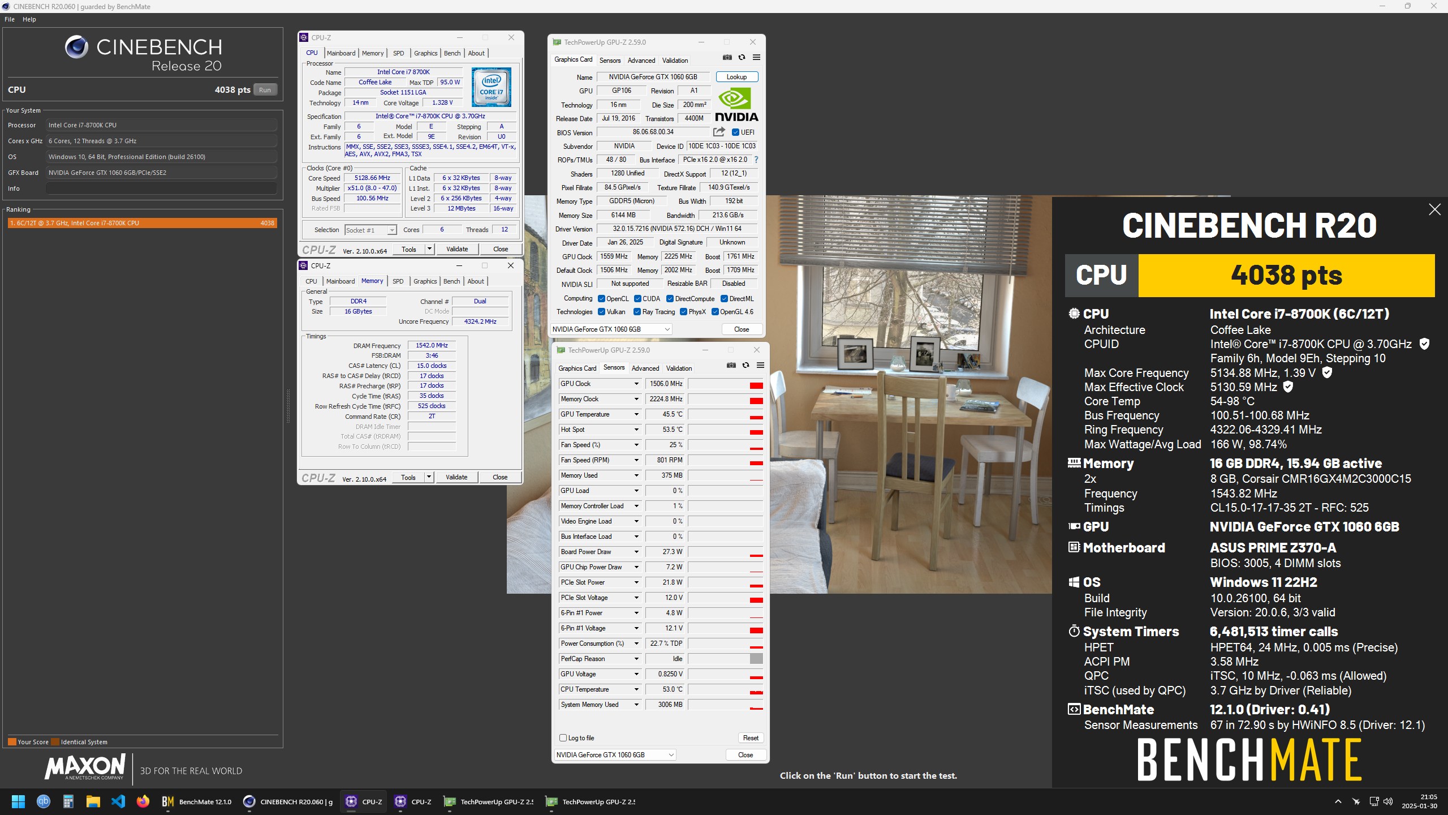Select ranking entry 6C/12T Intel Core i7-8700K
Image resolution: width=1448 pixels, height=815 pixels.
click(x=142, y=223)
